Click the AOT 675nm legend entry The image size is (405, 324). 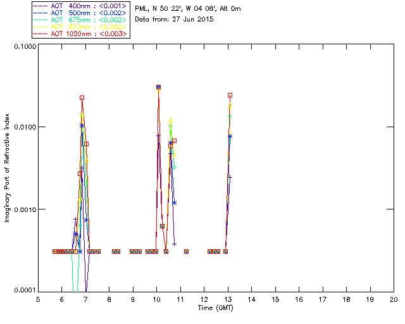tap(80, 20)
